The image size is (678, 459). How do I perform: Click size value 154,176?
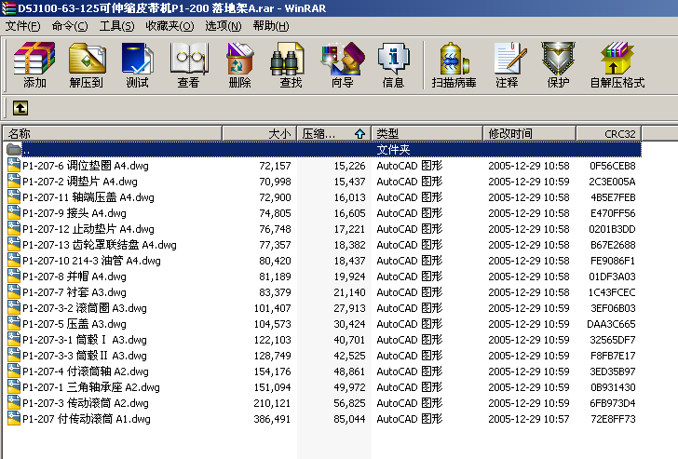click(272, 371)
